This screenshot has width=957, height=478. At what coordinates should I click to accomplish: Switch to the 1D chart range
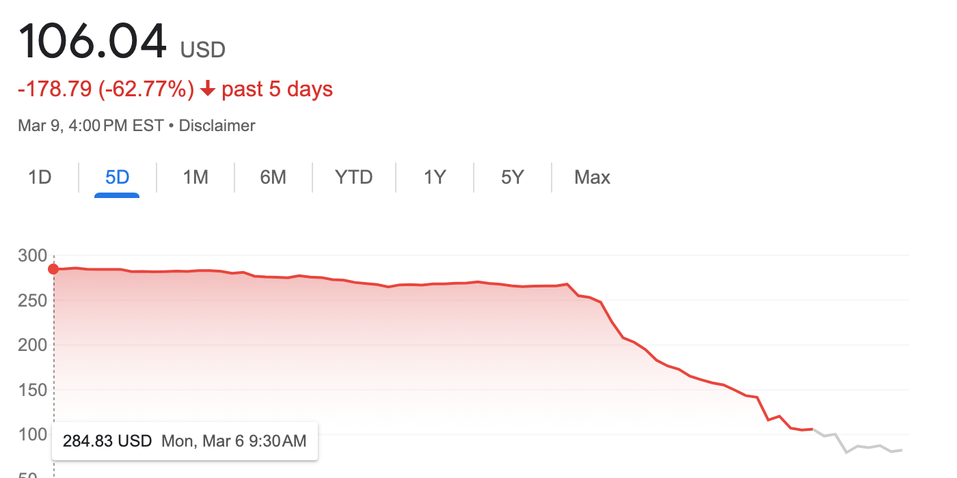click(x=40, y=178)
